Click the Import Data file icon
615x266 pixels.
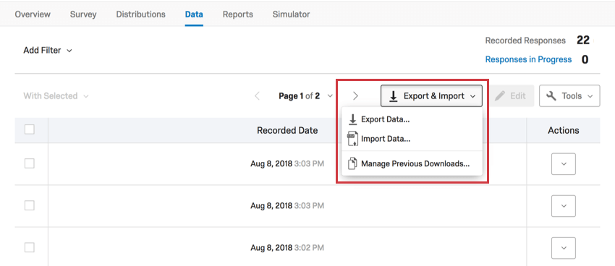pyautogui.click(x=353, y=139)
